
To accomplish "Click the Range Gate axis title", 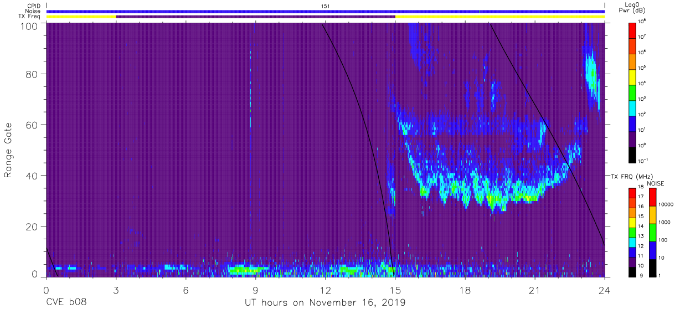I will [x=8, y=150].
